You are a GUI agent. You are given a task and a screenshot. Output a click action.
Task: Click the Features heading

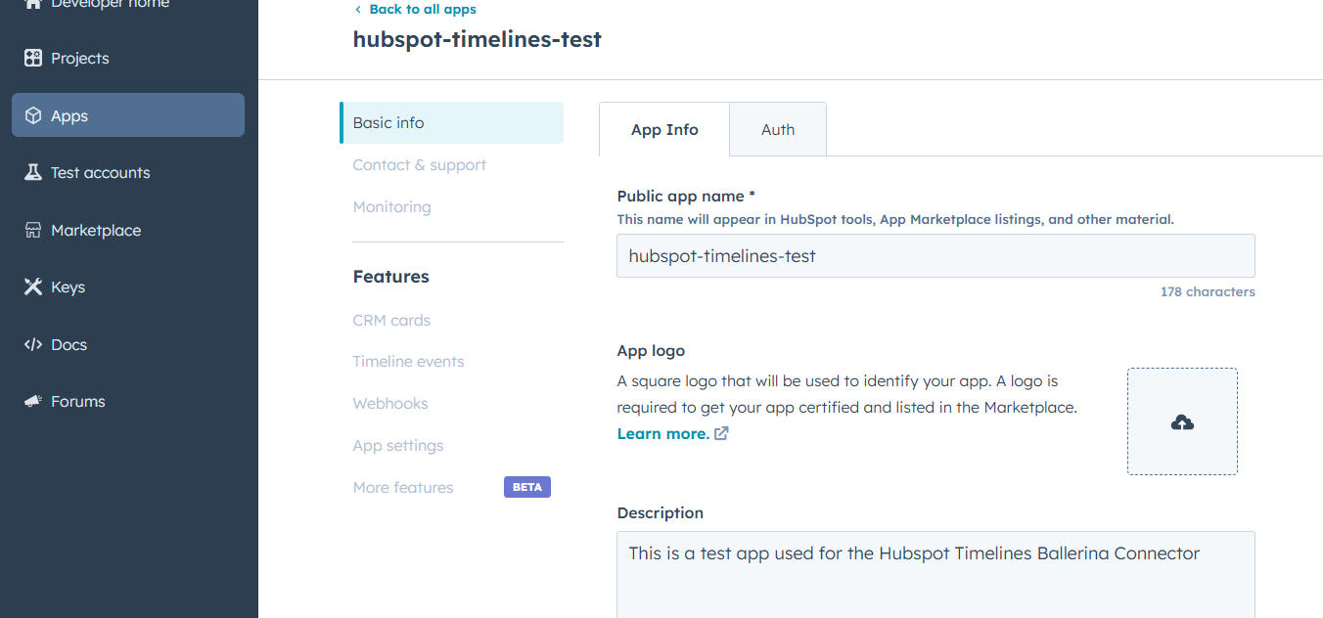(391, 277)
